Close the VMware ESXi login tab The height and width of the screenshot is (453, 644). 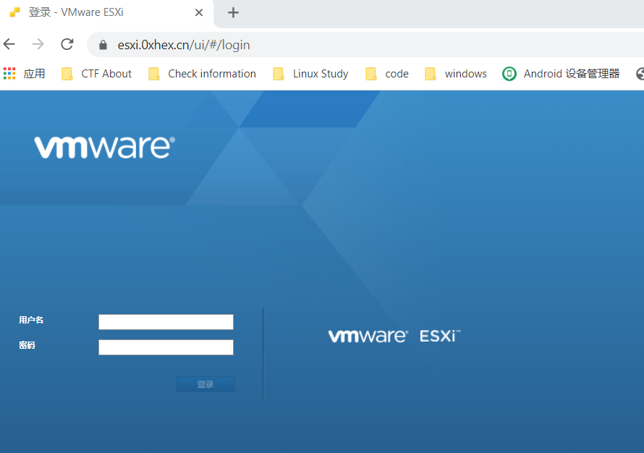tap(199, 12)
